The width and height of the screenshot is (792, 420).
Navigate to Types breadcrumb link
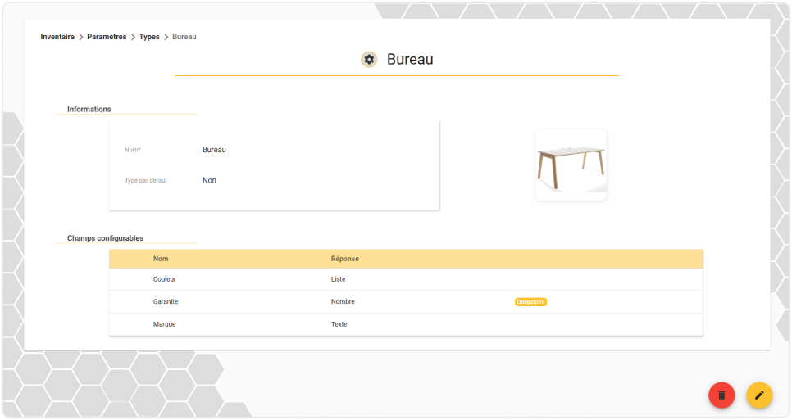coord(149,37)
